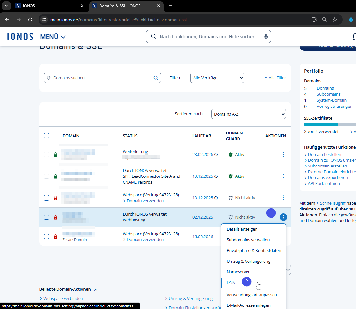Screen dimensions: 356x309
Task: Click the green SSL lock of LeadConnector row
Action: pyautogui.click(x=56, y=176)
